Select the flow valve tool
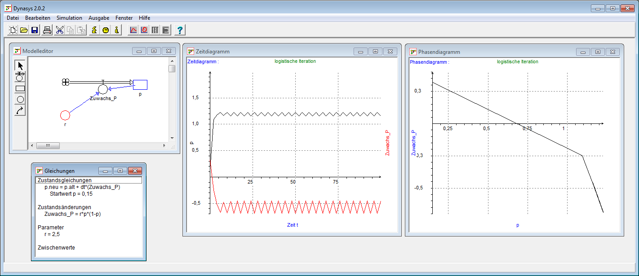Screen dimensions: 639x276 point(20,77)
